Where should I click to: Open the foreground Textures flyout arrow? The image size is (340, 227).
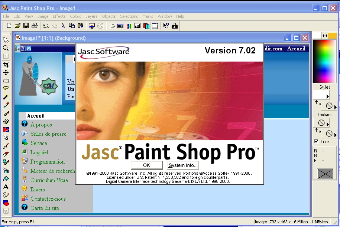pos(327,124)
